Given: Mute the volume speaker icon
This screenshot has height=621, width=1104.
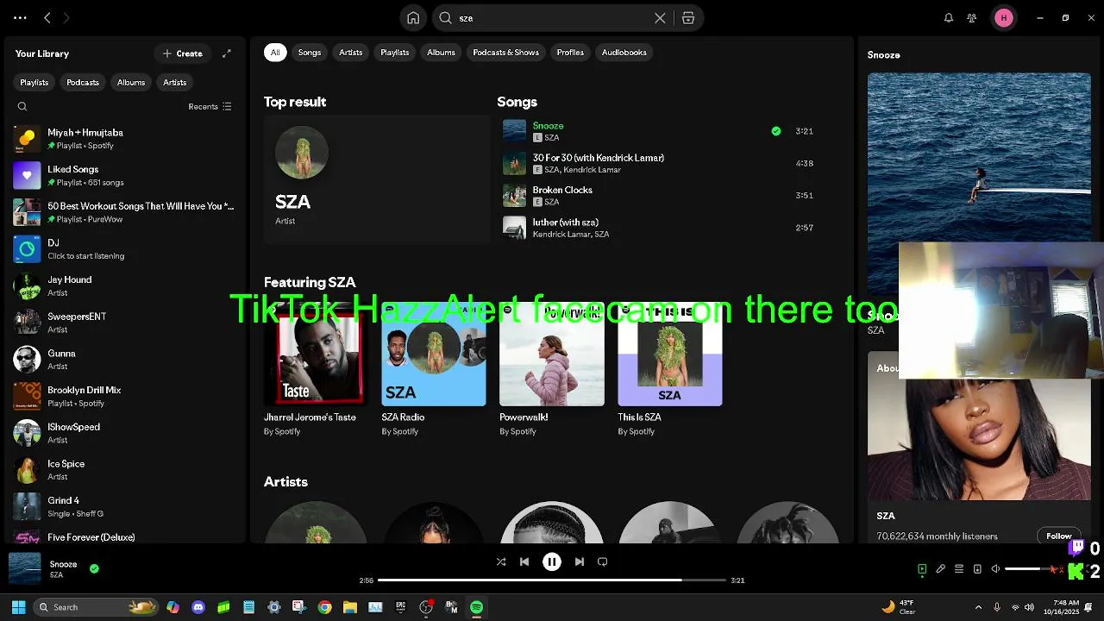Looking at the screenshot, I should [x=995, y=569].
